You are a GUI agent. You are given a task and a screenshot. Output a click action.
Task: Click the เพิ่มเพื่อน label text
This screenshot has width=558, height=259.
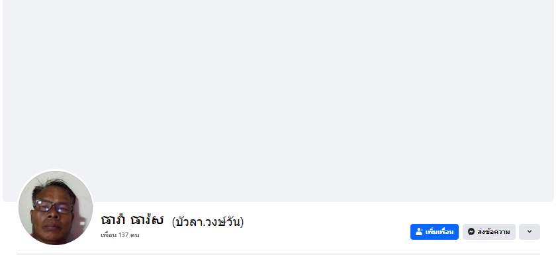(439, 232)
